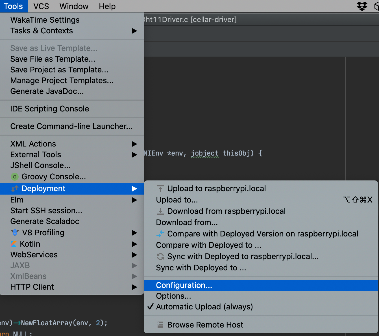This screenshot has width=379, height=336.
Task: Select Start SSH session...
Action: (72, 211)
